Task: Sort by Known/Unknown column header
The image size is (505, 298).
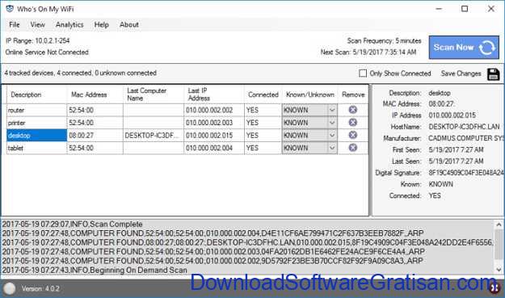Action: (x=309, y=94)
